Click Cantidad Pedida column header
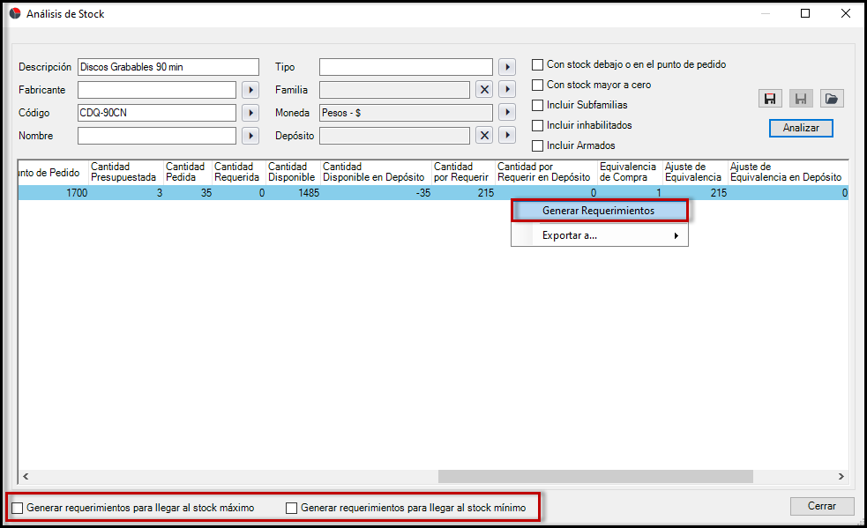Image resolution: width=867 pixels, height=528 pixels. click(188, 172)
